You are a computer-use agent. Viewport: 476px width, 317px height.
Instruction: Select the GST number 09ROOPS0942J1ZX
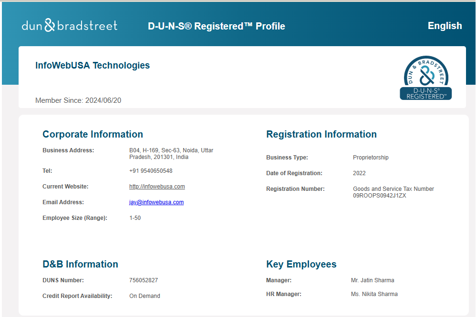[x=380, y=196]
